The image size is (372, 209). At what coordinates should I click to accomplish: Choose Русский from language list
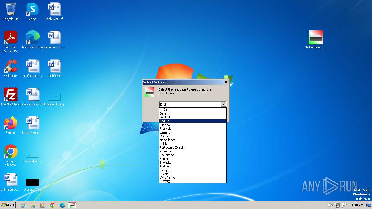(x=193, y=174)
